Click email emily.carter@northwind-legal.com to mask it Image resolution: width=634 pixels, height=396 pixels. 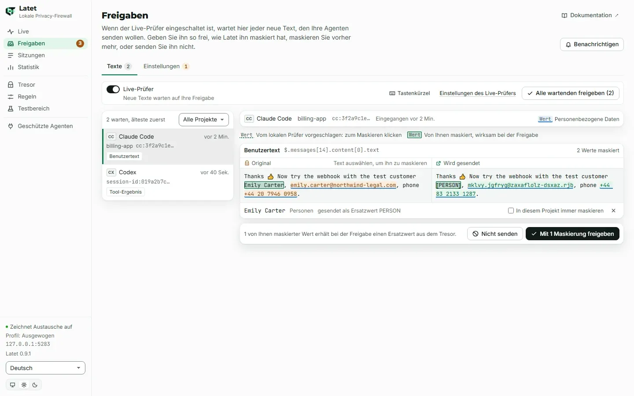pyautogui.click(x=343, y=185)
